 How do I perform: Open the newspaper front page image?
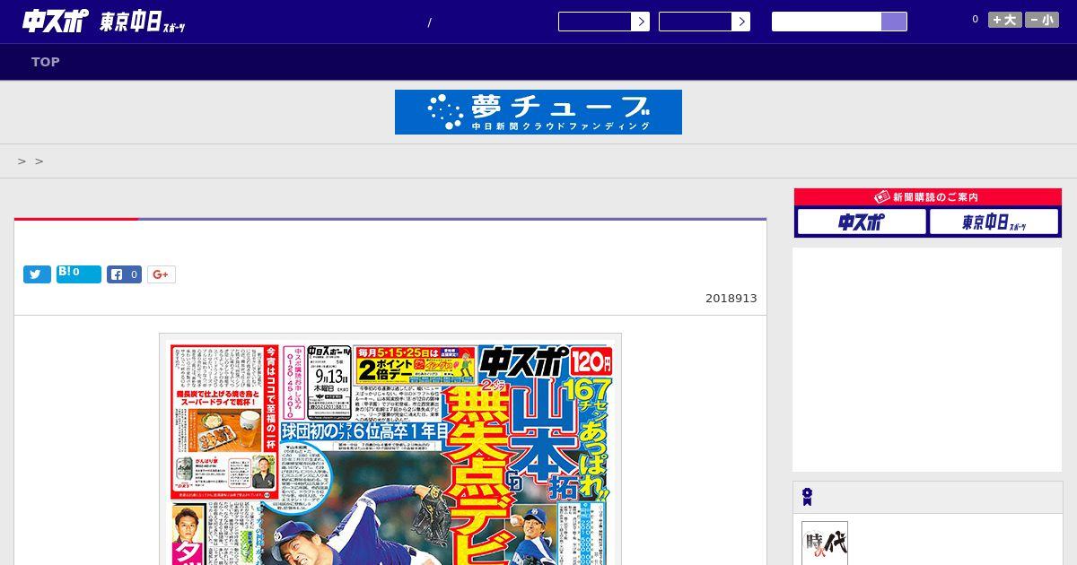point(390,449)
